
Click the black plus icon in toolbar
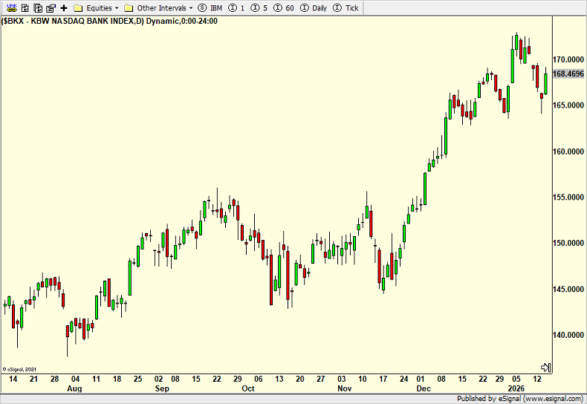click(x=64, y=7)
